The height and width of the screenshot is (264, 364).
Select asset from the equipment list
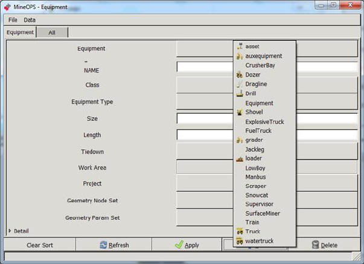pos(264,47)
